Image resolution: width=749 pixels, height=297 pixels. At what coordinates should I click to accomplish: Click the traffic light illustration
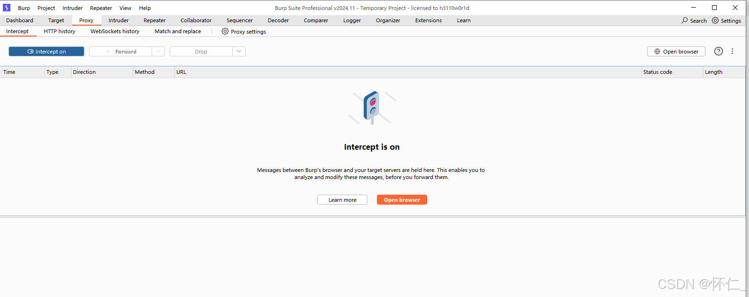tap(372, 108)
